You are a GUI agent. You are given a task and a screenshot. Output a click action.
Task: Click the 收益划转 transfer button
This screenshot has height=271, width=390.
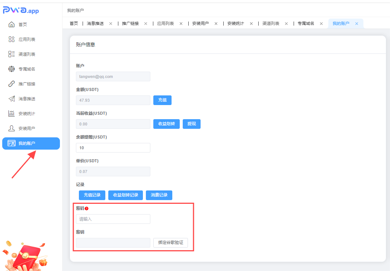pos(166,124)
